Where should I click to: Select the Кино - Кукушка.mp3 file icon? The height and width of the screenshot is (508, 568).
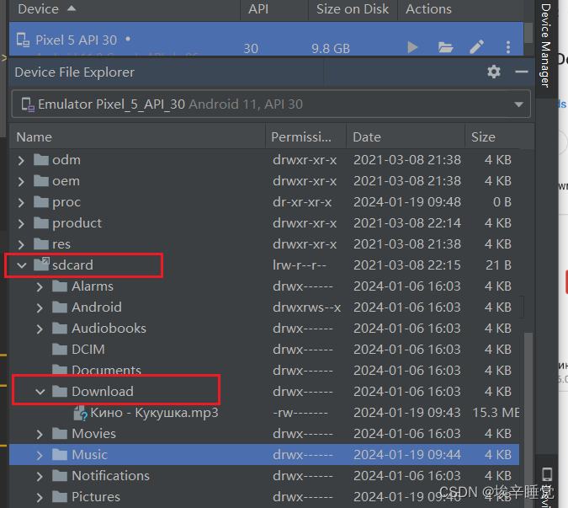coord(80,413)
